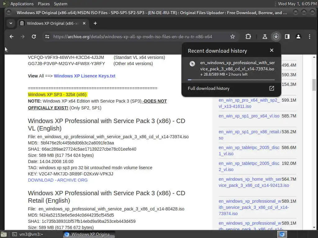The height and width of the screenshot is (238, 318).
Task: Click Date: 14.04.2008 16:00 line
Action: (x=51, y=161)
